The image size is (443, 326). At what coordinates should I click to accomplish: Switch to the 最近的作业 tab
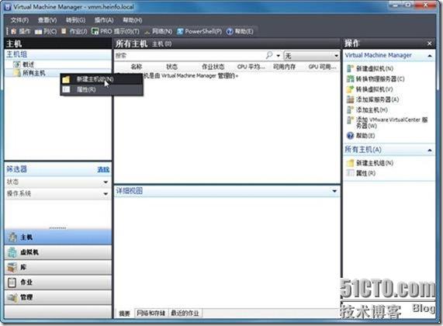click(185, 314)
